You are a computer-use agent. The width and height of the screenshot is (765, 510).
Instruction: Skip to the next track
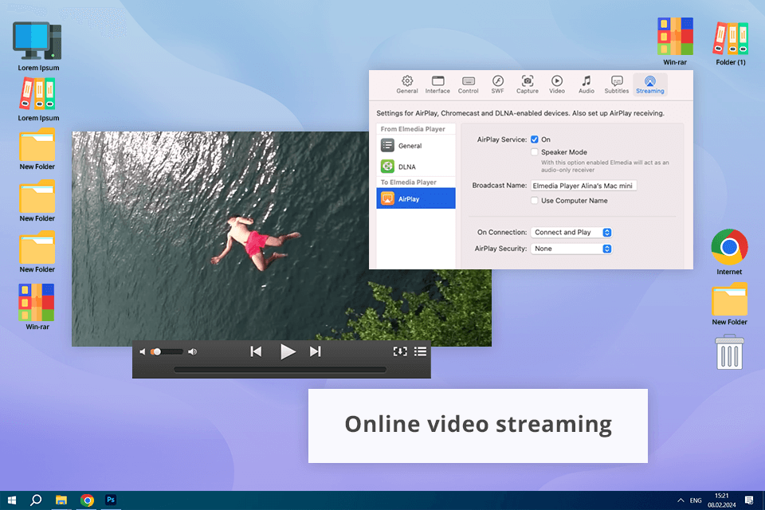point(316,351)
